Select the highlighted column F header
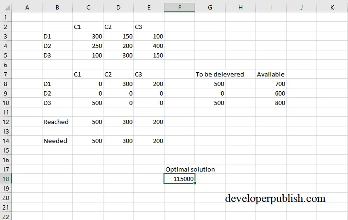Screen dimensions: 348x220 (180, 8)
